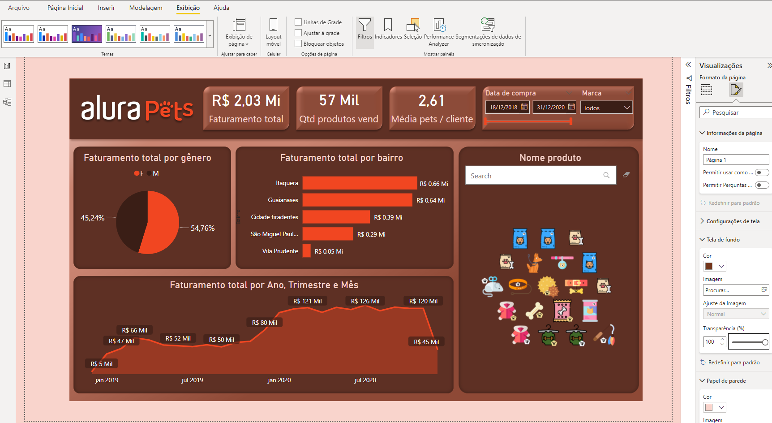The width and height of the screenshot is (772, 423).
Task: Open Papel de parede color picker
Action: (x=714, y=407)
